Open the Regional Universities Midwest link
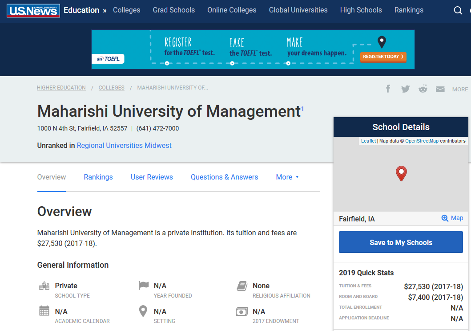The width and height of the screenshot is (471, 331). tap(124, 146)
